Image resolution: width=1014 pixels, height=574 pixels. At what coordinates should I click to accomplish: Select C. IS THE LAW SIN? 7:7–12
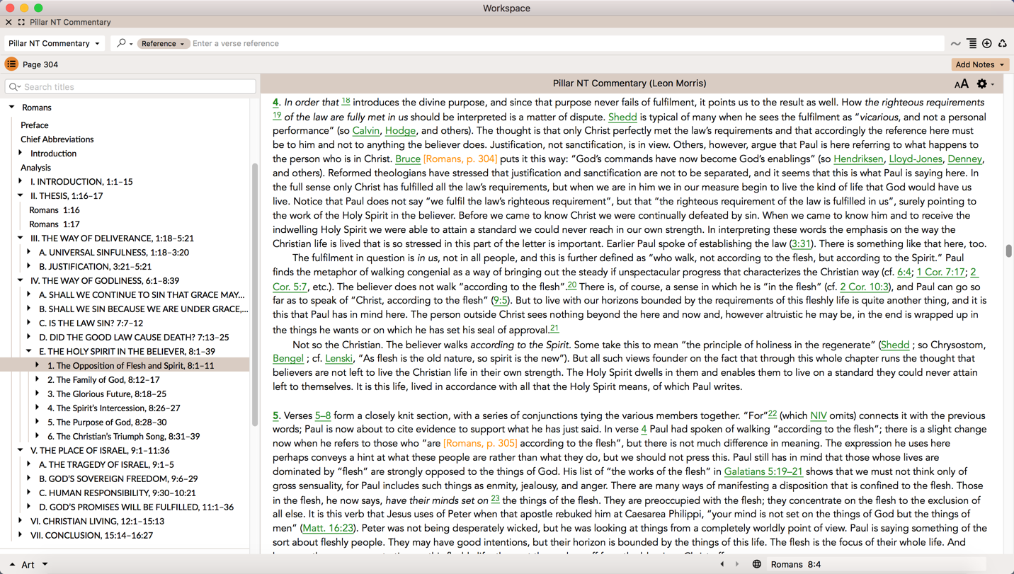(x=91, y=323)
